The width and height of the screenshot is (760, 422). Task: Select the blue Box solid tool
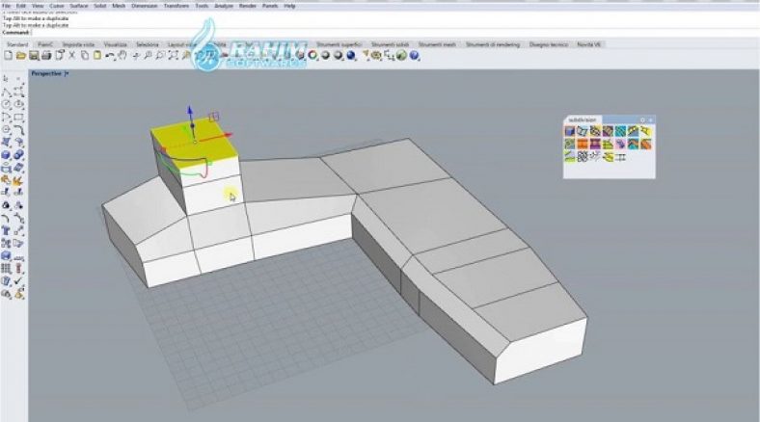coord(6,155)
